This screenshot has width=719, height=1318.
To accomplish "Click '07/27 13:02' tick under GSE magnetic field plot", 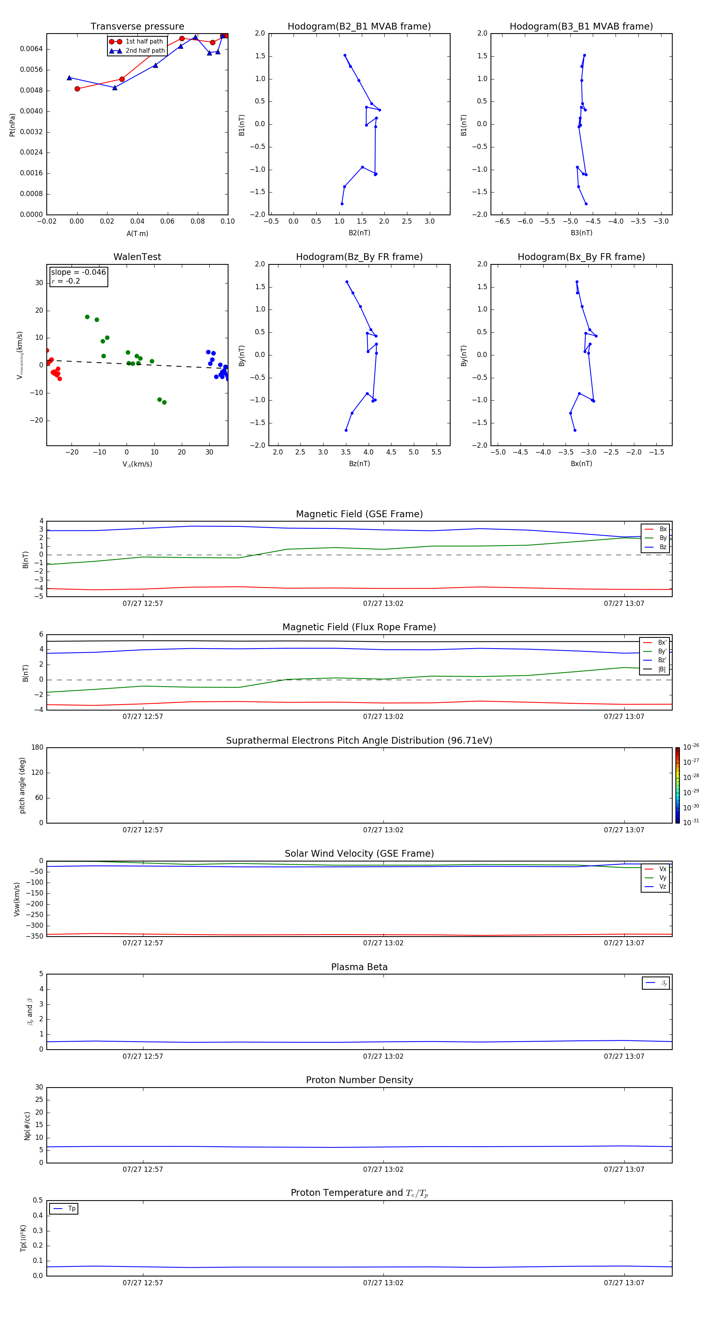I will 383,603.
